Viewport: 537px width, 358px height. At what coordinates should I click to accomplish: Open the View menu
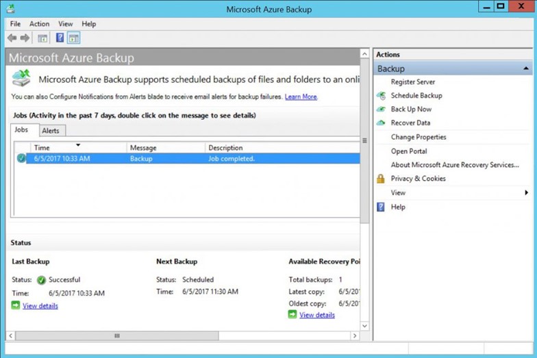pyautogui.click(x=66, y=24)
